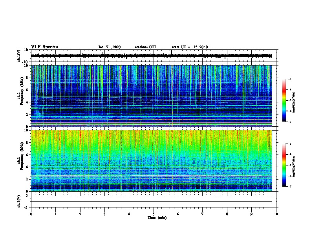Image resolution: width=311 pixels, height=240 pixels.
Task: Click the ch.2 frequency tick label "2"
Action: tap(27, 179)
